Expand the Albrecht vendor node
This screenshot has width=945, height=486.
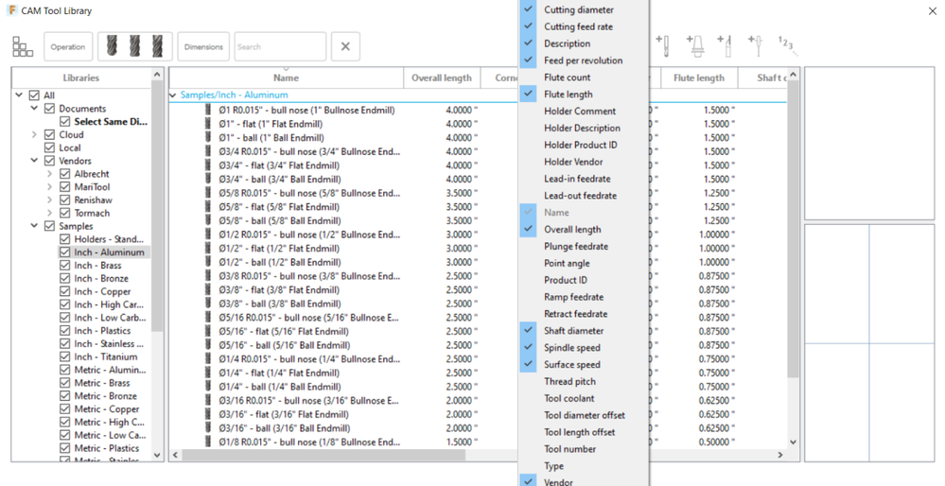[50, 174]
